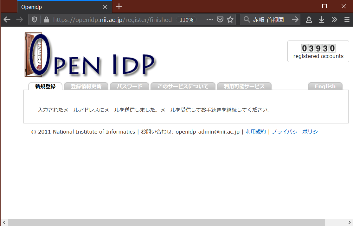Go to the 利用可能サービス tab
Viewport: 353px width, 226px height.
coord(244,86)
